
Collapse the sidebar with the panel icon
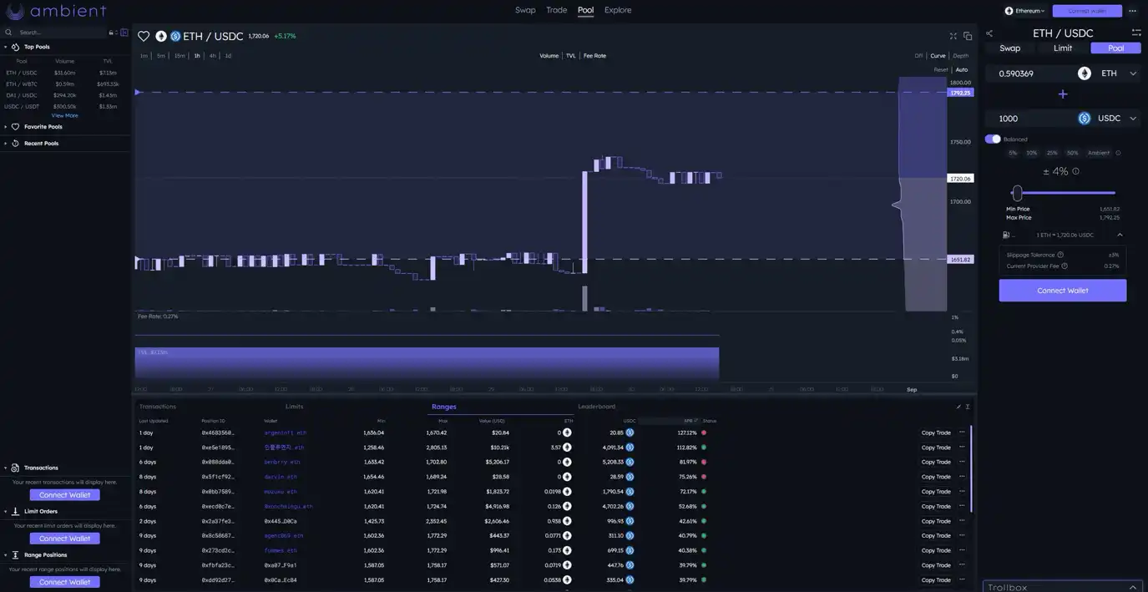click(x=124, y=33)
